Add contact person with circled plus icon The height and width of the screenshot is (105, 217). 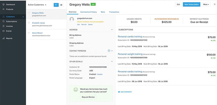[x=109, y=51]
